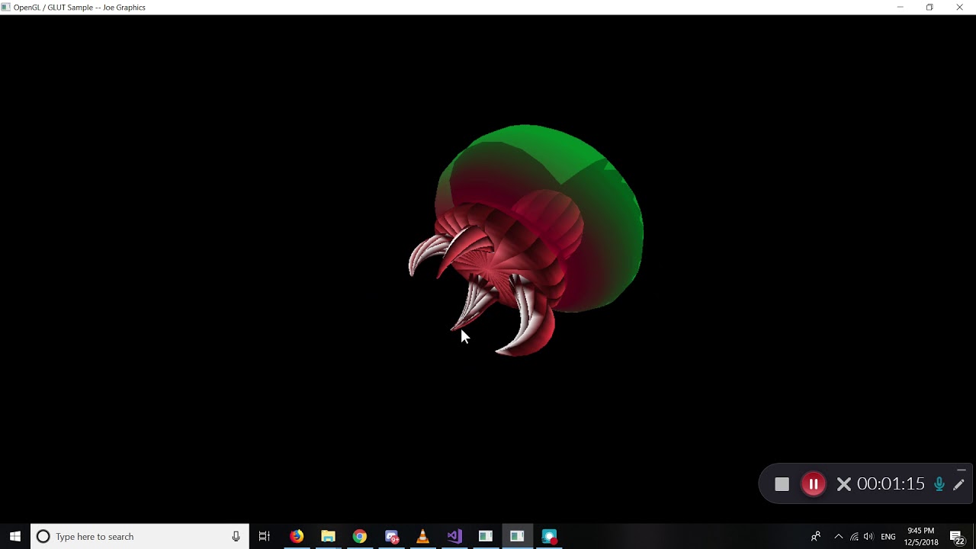
Task: Open File Explorer from the taskbar
Action: 328,536
